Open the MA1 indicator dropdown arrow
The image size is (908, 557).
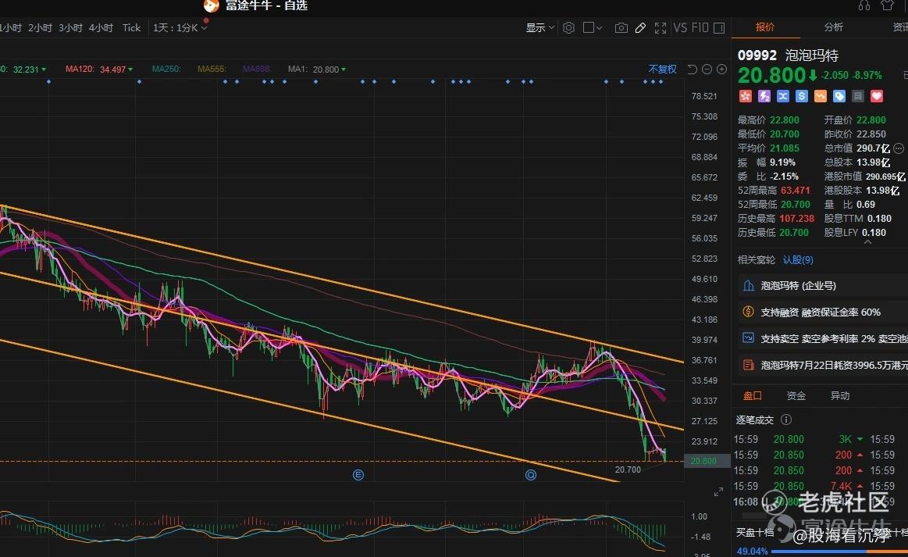click(x=344, y=70)
